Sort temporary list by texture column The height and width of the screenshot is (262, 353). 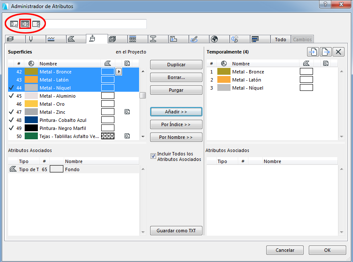click(326, 64)
